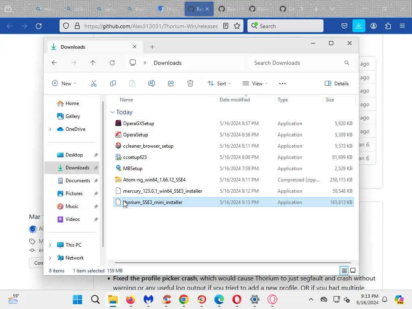Switch to details list view layout
412x309 pixels.
[344, 270]
